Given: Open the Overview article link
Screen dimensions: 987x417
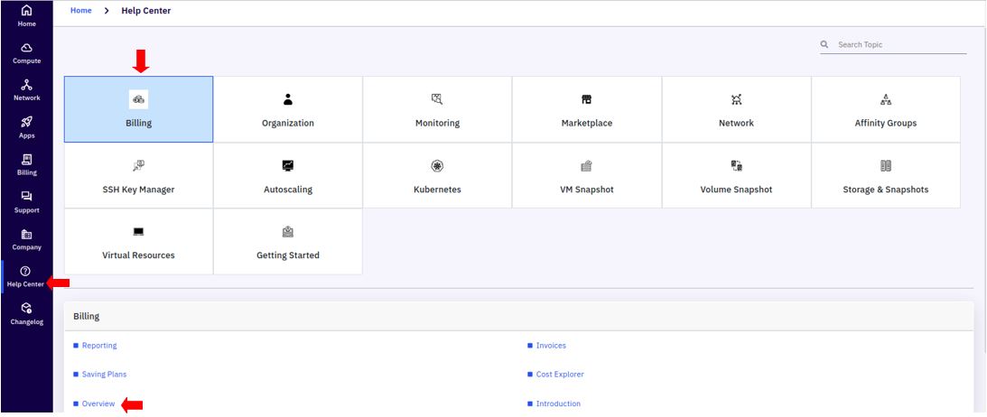Looking at the screenshot, I should coord(98,403).
